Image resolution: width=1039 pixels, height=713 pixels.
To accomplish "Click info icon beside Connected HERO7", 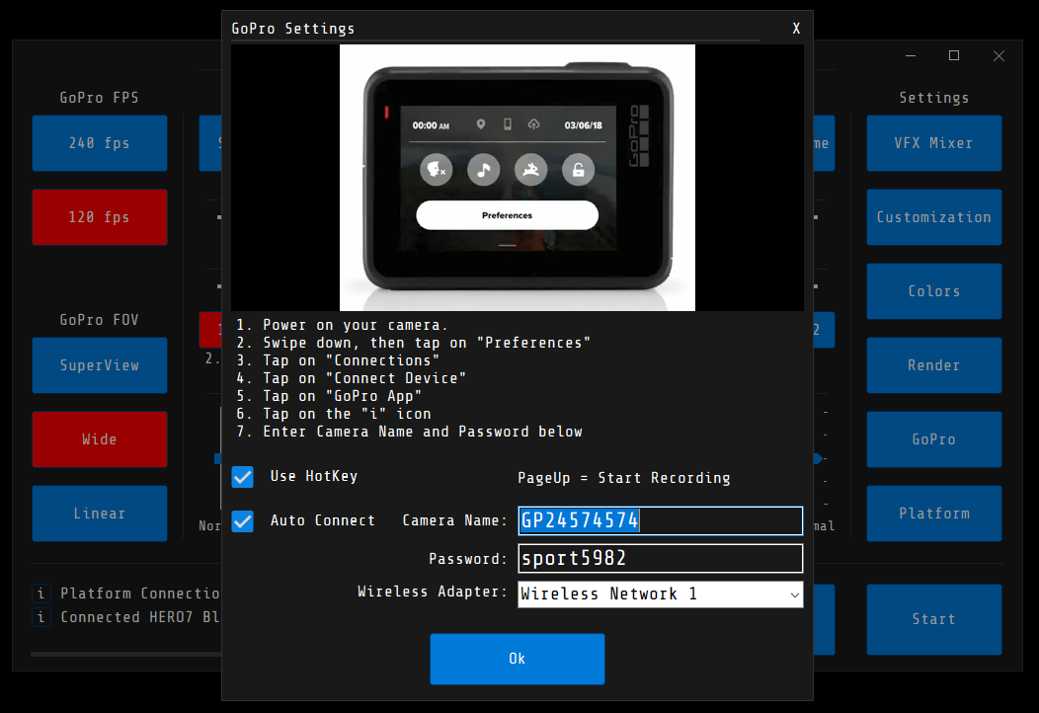I will [x=41, y=617].
